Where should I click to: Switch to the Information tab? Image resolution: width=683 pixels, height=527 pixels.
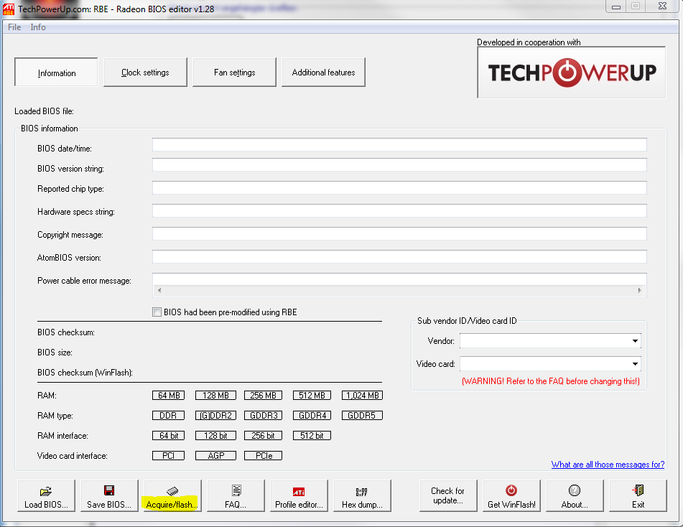[x=56, y=73]
